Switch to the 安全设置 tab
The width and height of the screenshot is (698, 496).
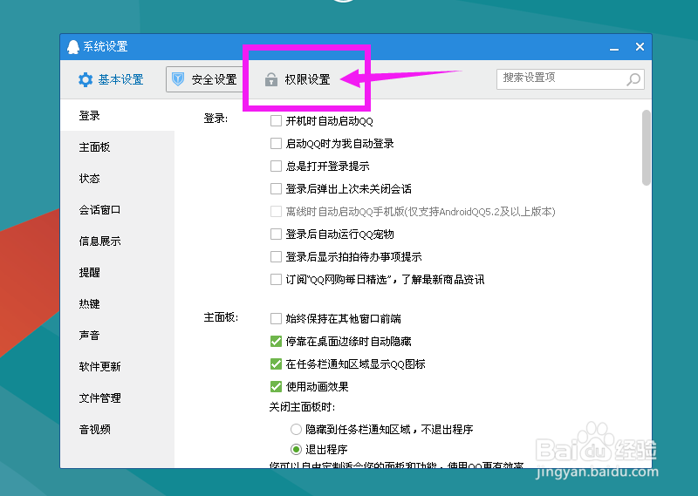(x=204, y=79)
